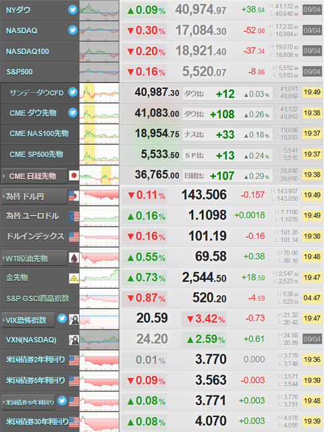This screenshot has height=432, width=324.
Task: Click the gold bars icon beside 金先物
Action: 74,278
